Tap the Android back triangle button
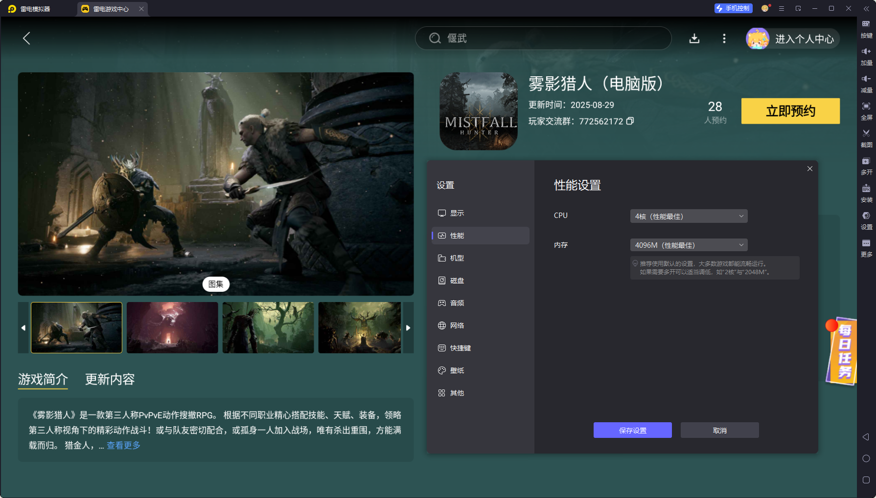876x498 pixels. 866,437
